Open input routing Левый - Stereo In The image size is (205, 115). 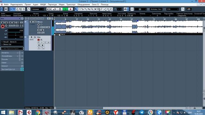pyautogui.click(x=12, y=42)
